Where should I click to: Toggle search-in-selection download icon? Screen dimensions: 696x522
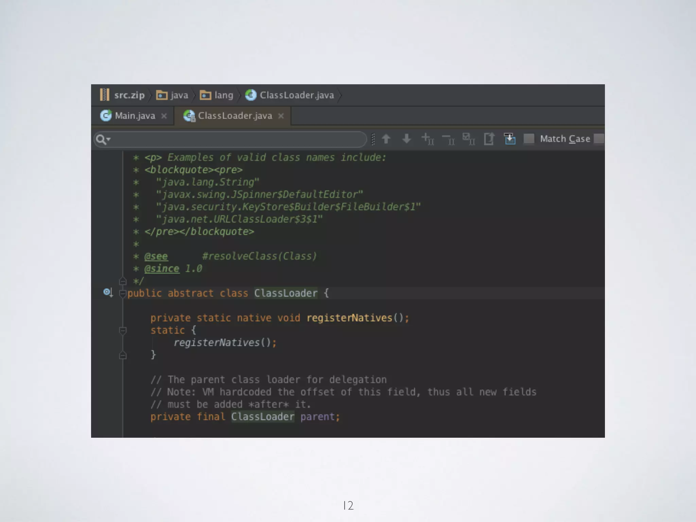click(510, 139)
